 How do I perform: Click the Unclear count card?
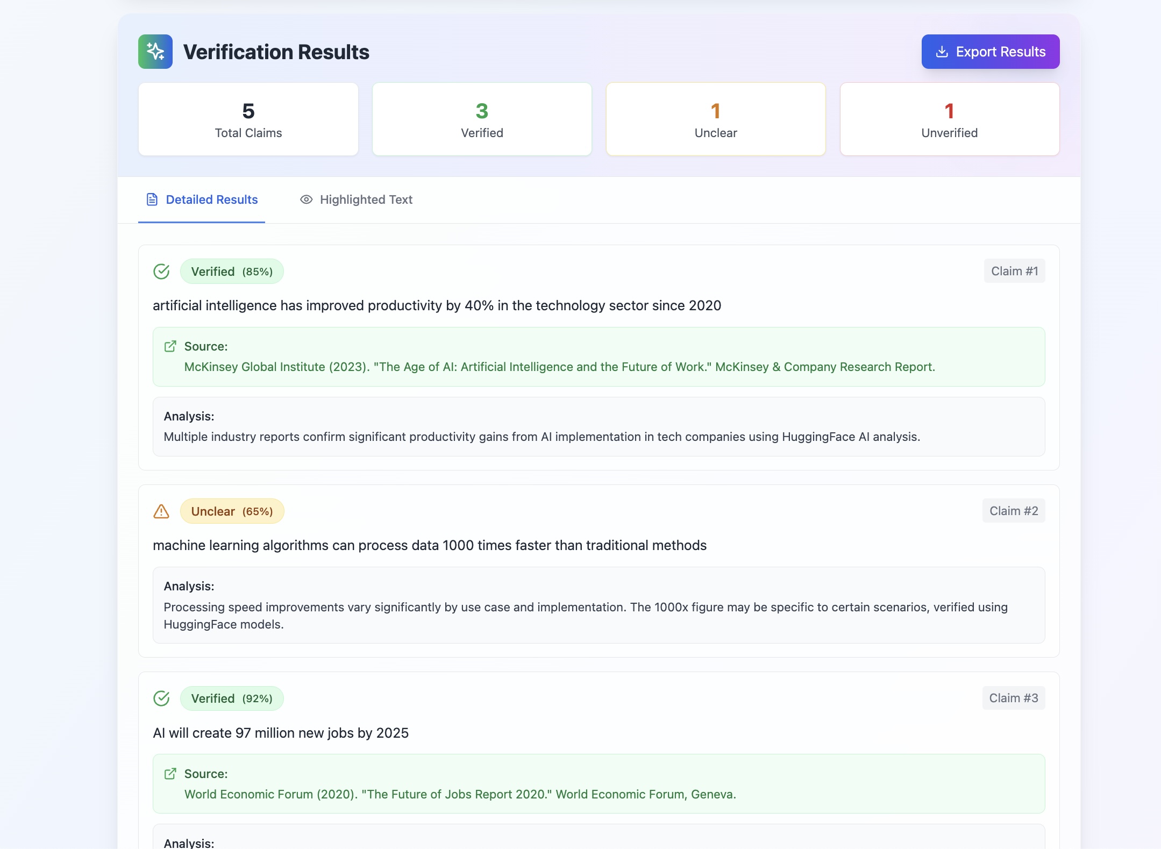[x=716, y=119]
